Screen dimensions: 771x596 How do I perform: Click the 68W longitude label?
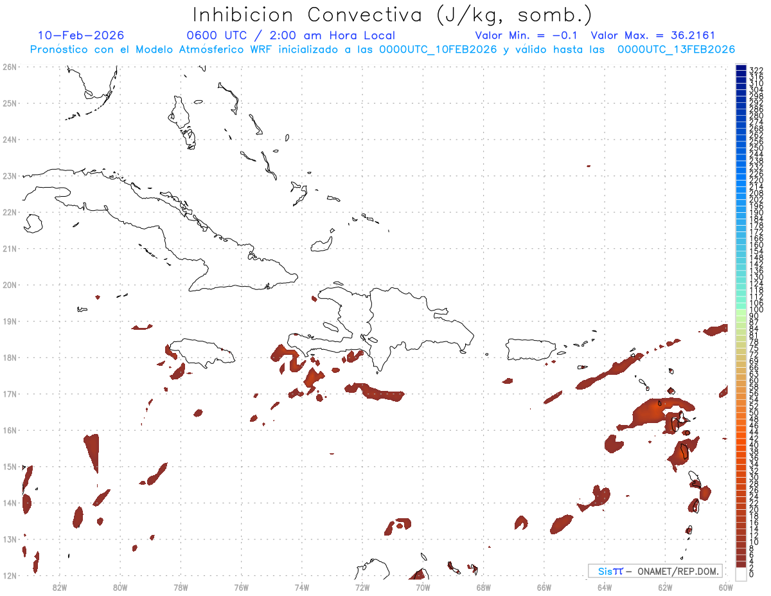483,587
